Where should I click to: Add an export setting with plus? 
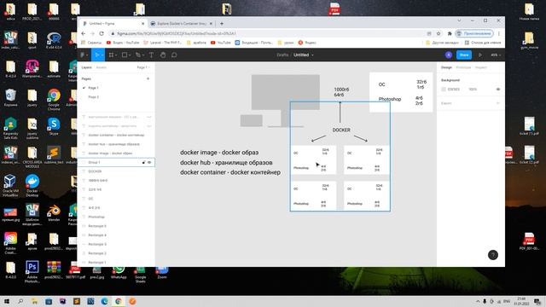(x=498, y=103)
